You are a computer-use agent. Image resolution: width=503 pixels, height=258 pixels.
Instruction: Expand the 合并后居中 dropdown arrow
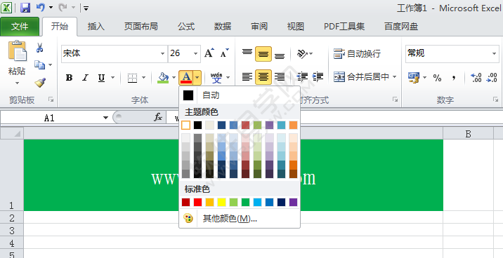(394, 77)
